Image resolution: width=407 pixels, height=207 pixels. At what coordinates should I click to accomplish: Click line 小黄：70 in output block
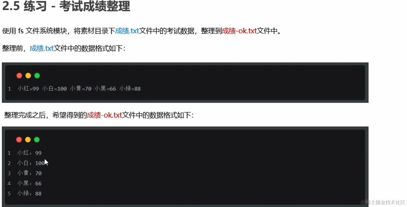point(29,173)
